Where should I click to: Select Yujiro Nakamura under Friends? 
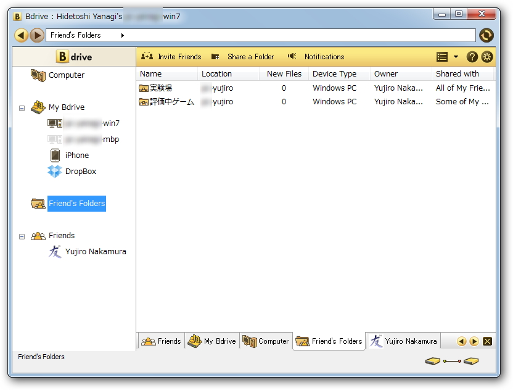[x=96, y=251]
